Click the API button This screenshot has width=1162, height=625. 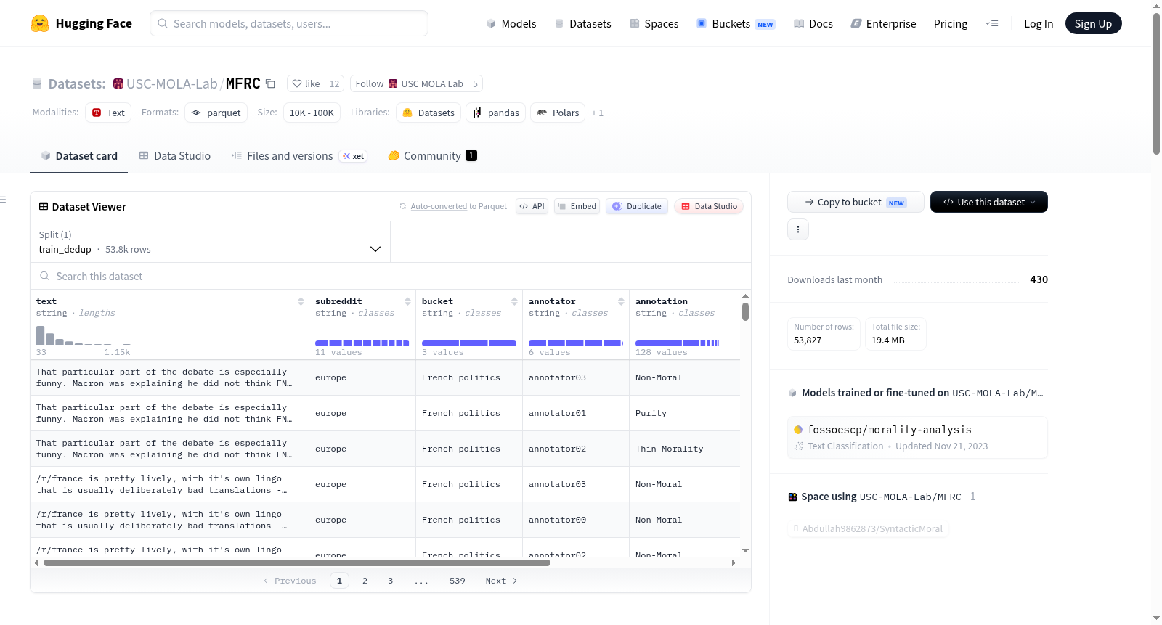click(x=532, y=206)
